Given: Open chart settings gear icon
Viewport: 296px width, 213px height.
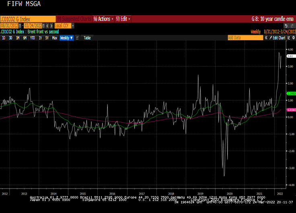Looking at the screenshot, I should 293,38.
